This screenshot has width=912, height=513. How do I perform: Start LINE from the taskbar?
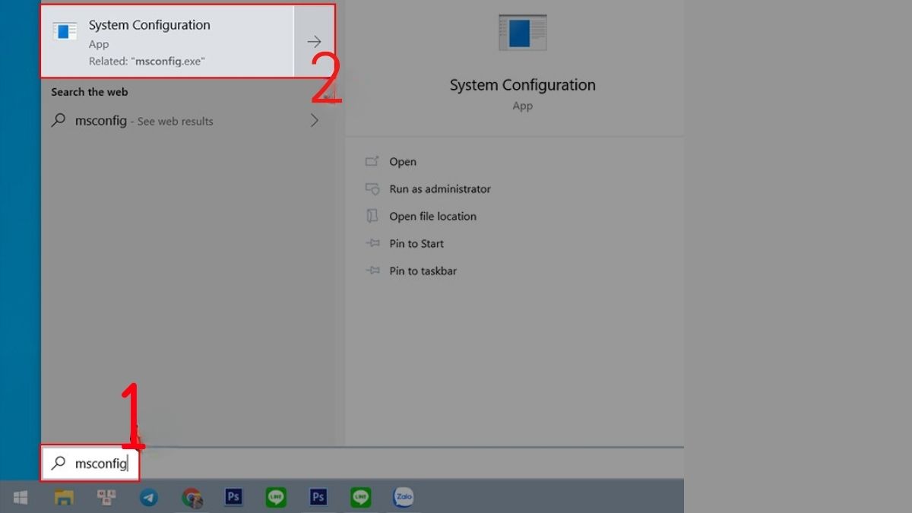coord(275,497)
